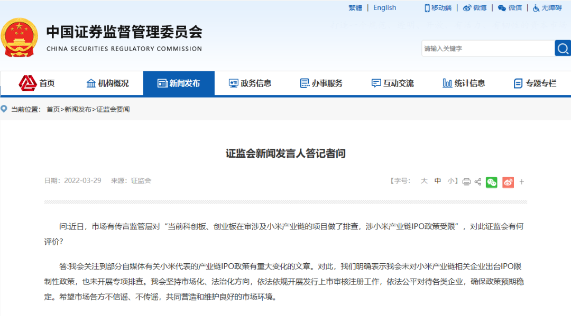Click the share icon beside printer

pyautogui.click(x=478, y=182)
